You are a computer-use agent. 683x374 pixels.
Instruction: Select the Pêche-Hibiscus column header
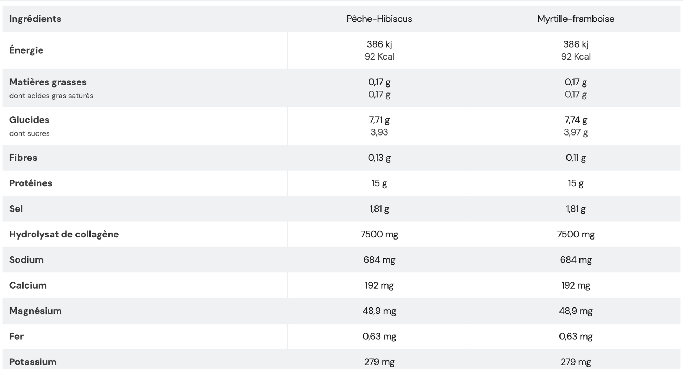point(379,19)
